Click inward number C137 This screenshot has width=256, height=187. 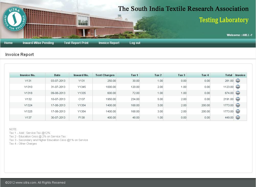coord(82,99)
